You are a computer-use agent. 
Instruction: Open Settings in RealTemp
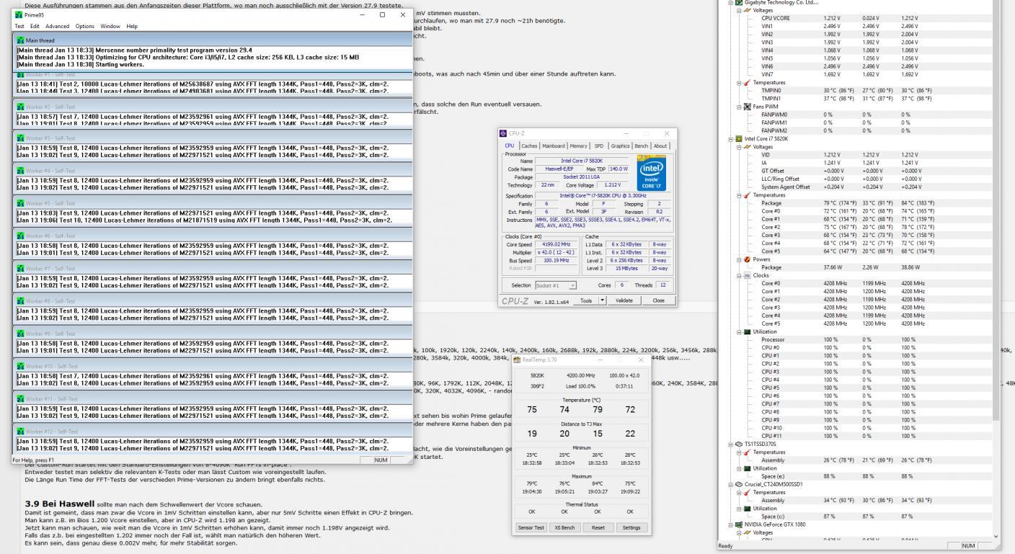point(631,527)
